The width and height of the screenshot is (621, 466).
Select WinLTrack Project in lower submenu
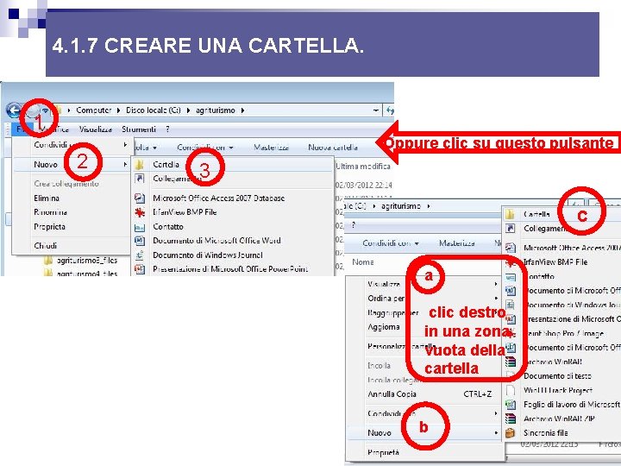pyautogui.click(x=558, y=390)
